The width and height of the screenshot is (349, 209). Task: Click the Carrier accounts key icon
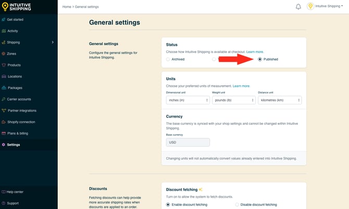click(x=4, y=99)
